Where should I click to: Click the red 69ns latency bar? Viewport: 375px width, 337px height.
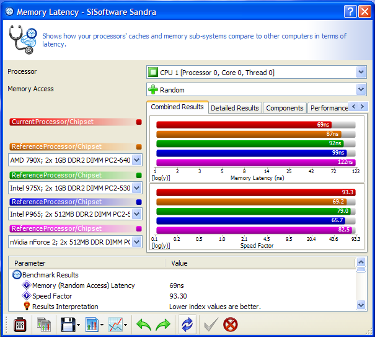244,125
